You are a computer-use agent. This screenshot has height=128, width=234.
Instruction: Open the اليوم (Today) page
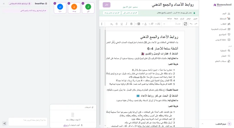point(226,13)
